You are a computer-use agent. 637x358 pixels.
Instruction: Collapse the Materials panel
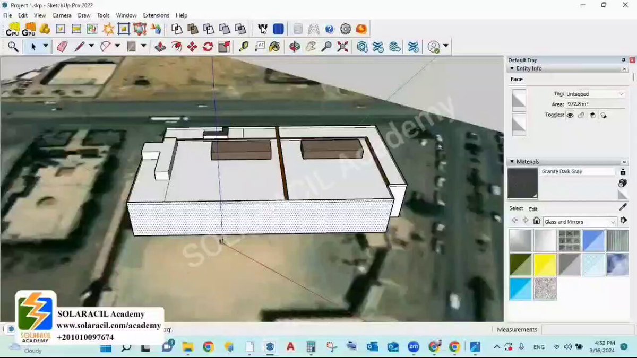click(512, 161)
